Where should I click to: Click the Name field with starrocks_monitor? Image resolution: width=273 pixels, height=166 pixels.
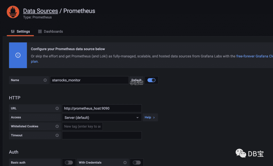tap(89, 80)
